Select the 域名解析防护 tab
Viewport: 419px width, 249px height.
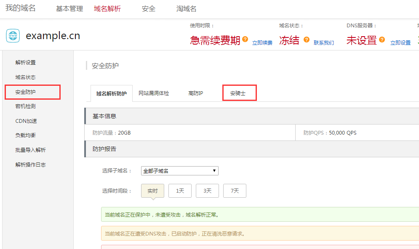(x=111, y=93)
